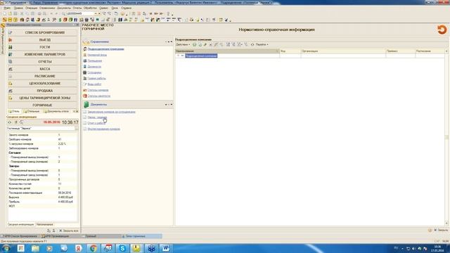Click the vertical scrollbar of the list
Image resolution: width=450 pixels, height=253 pixels.
pyautogui.click(x=446, y=138)
